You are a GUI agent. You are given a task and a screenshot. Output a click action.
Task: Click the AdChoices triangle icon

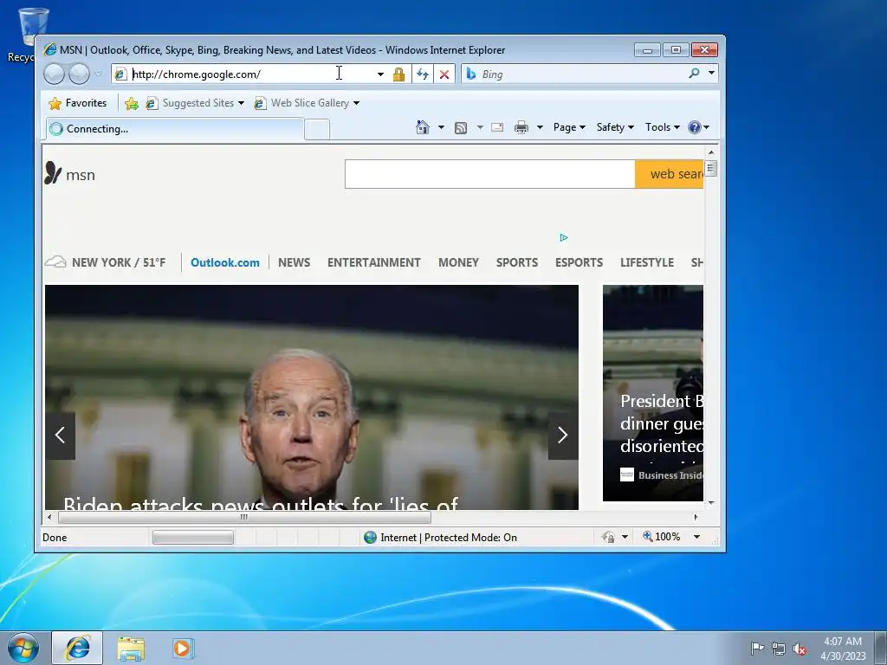pyautogui.click(x=563, y=237)
